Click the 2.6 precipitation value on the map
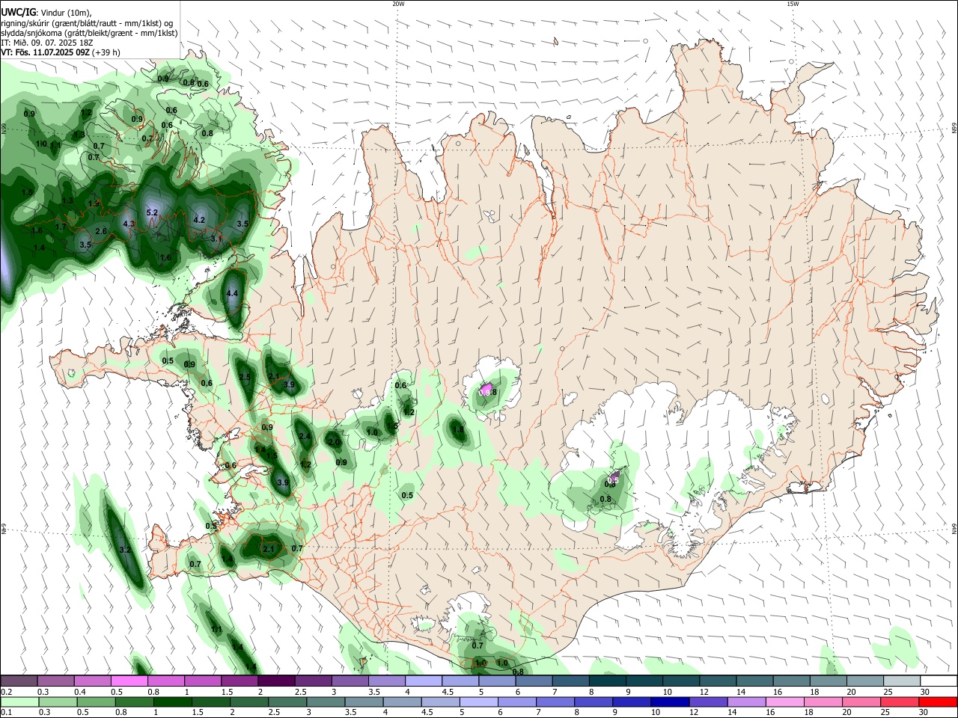Viewport: 958px width, 718px height. (101, 231)
